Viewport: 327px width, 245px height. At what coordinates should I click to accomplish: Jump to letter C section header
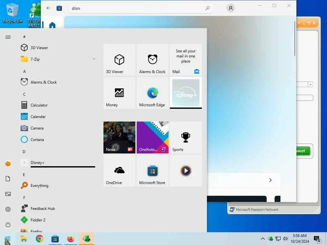[24, 94]
